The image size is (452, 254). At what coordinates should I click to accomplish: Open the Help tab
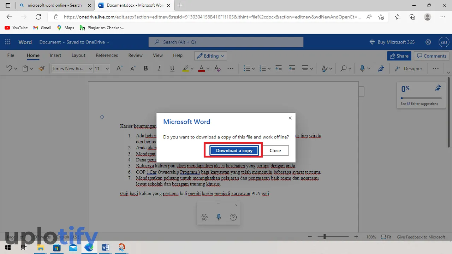(x=178, y=55)
